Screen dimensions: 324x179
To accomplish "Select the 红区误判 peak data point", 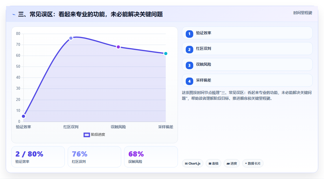I will point(71,38).
